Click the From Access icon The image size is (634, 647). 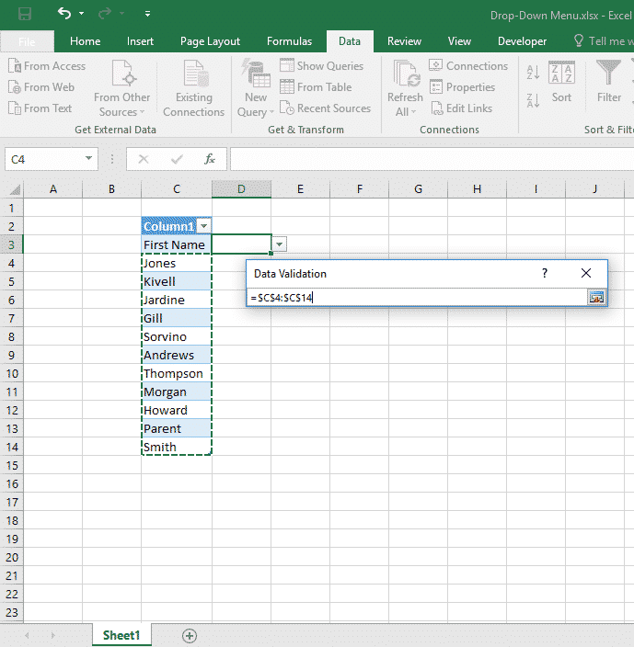coord(15,66)
